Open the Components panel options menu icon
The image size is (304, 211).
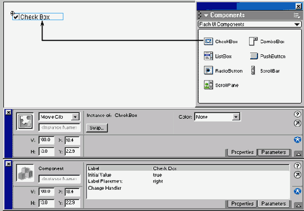pos(297,15)
